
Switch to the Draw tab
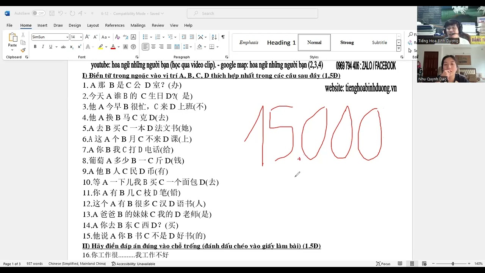58,25
